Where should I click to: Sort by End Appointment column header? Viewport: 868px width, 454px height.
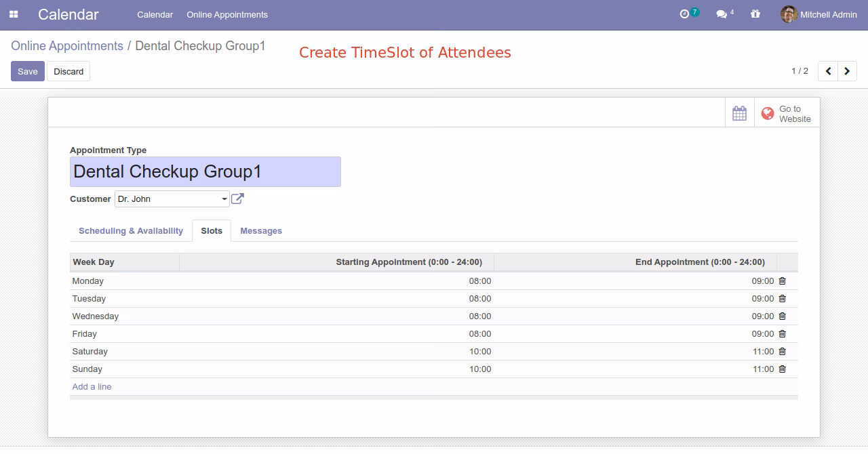[x=635, y=262]
